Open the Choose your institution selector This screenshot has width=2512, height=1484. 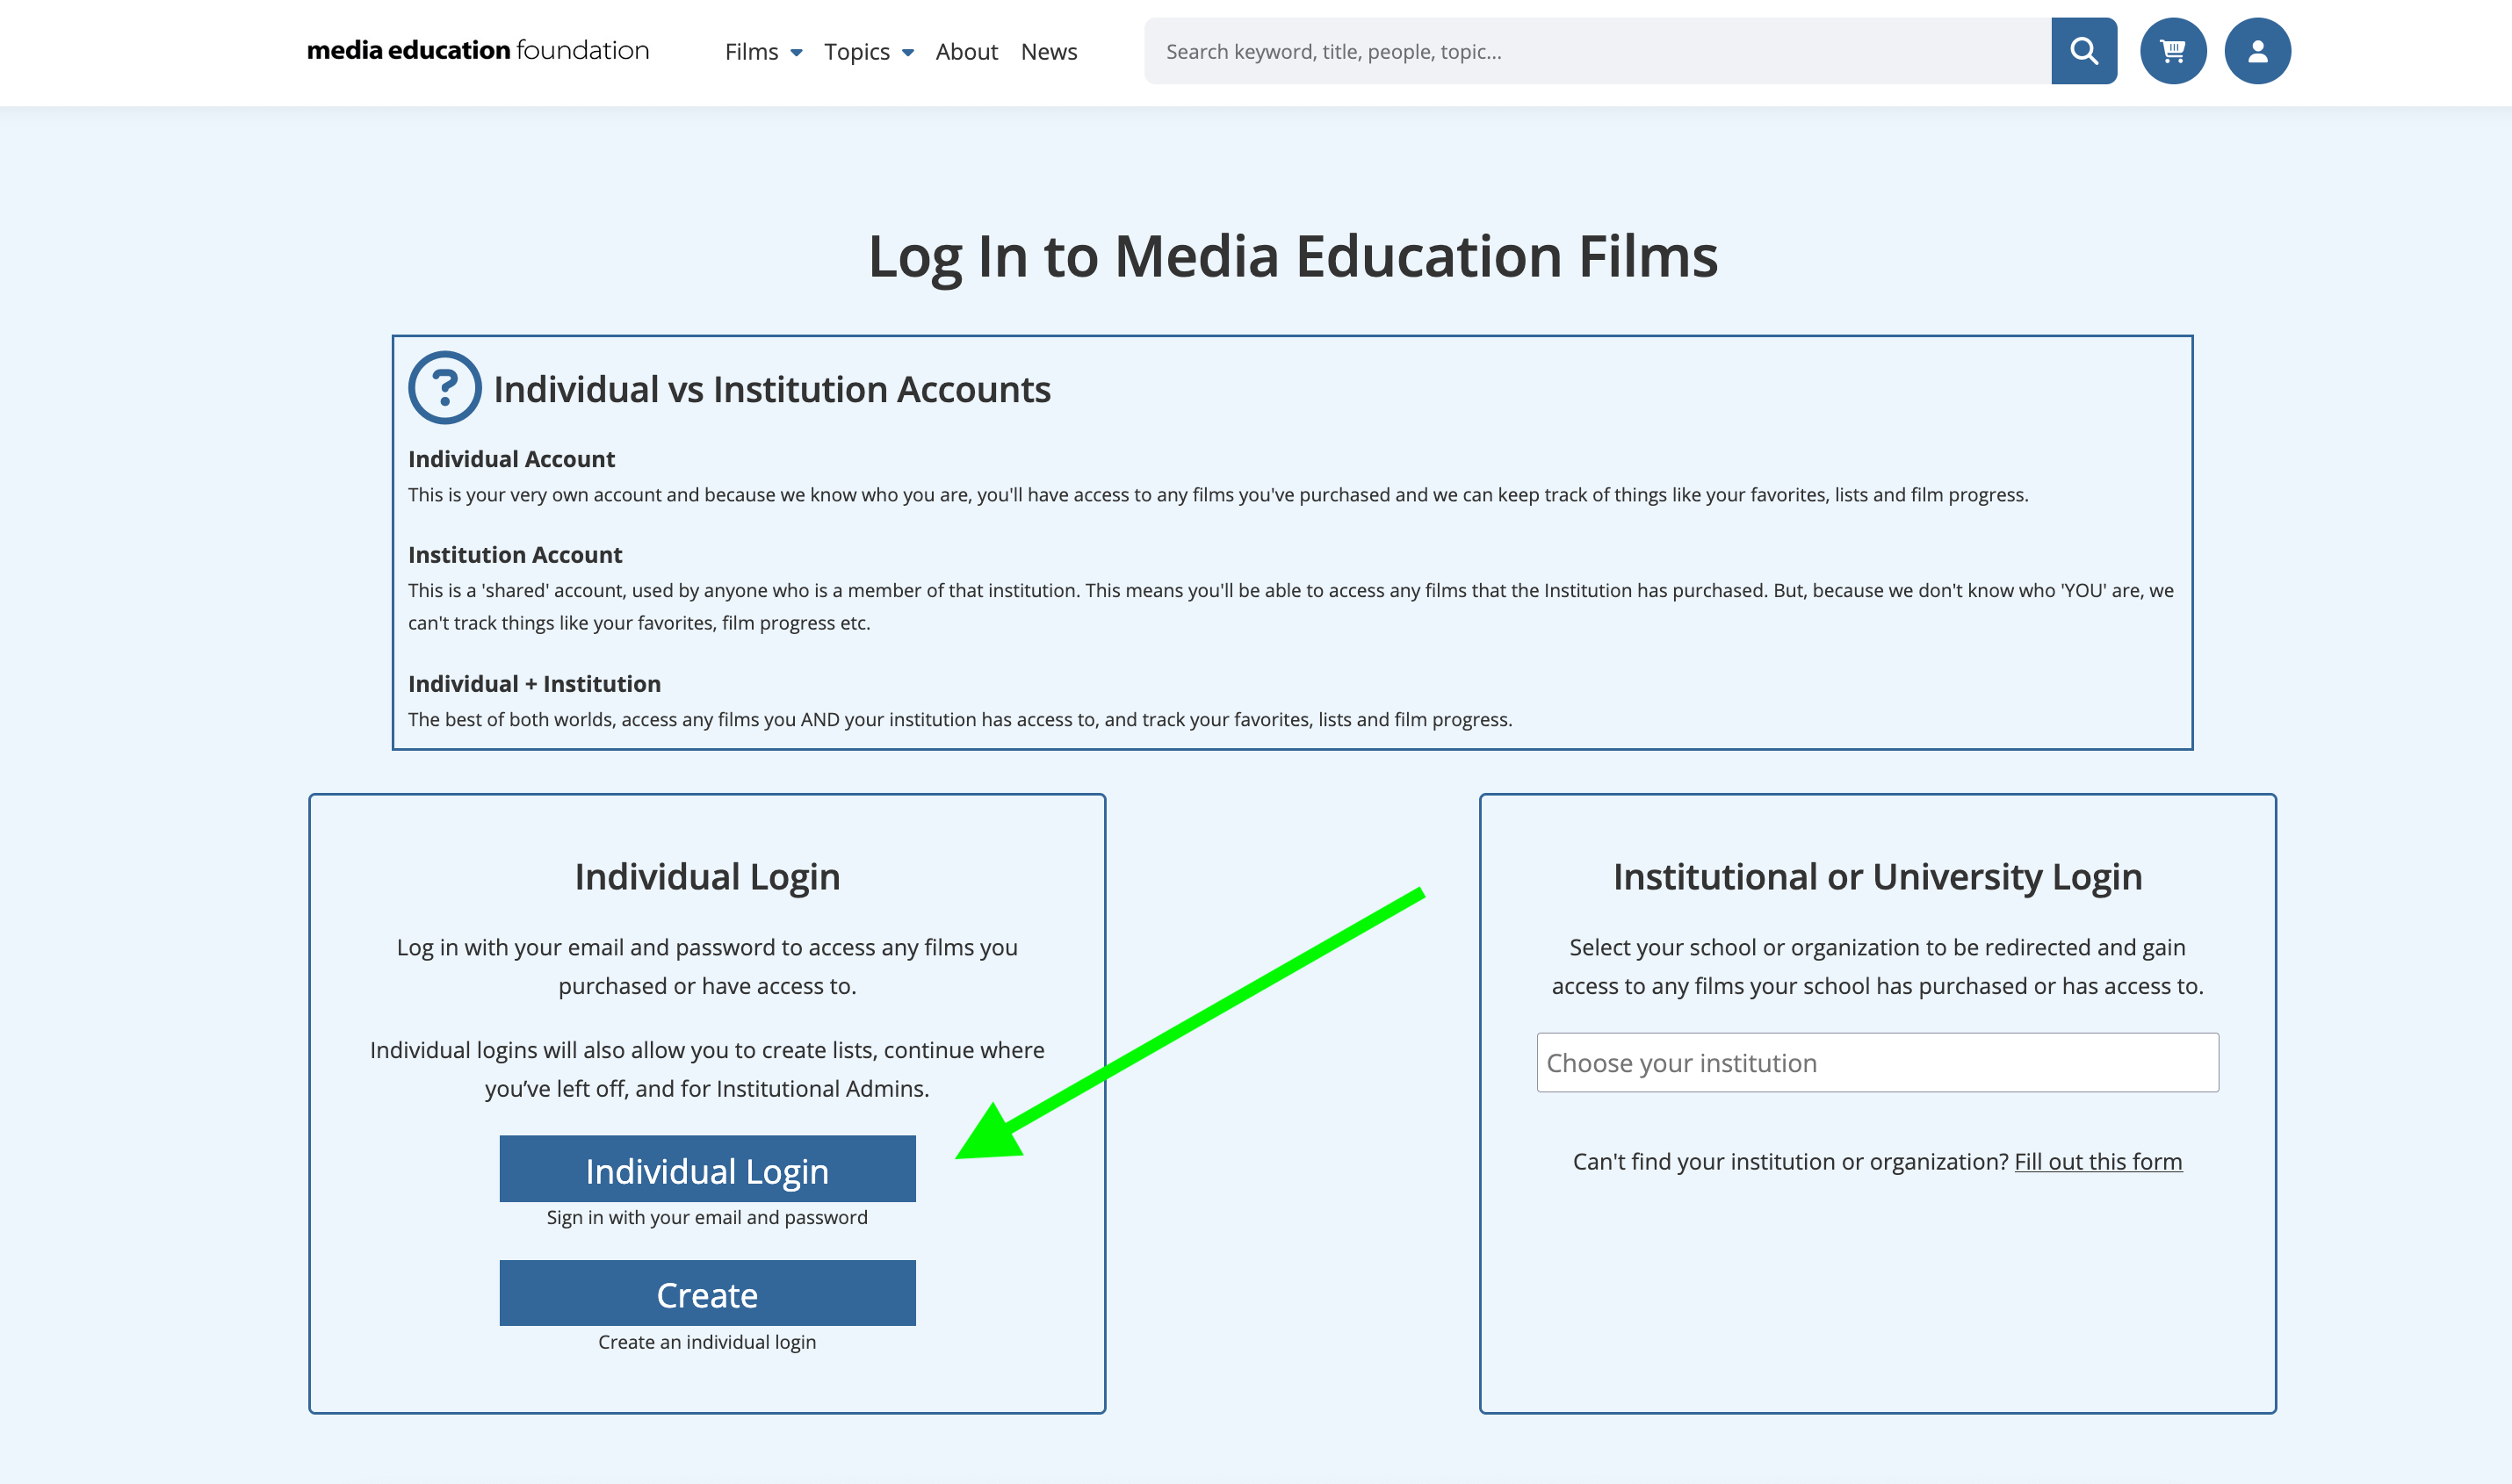pyautogui.click(x=1877, y=1062)
